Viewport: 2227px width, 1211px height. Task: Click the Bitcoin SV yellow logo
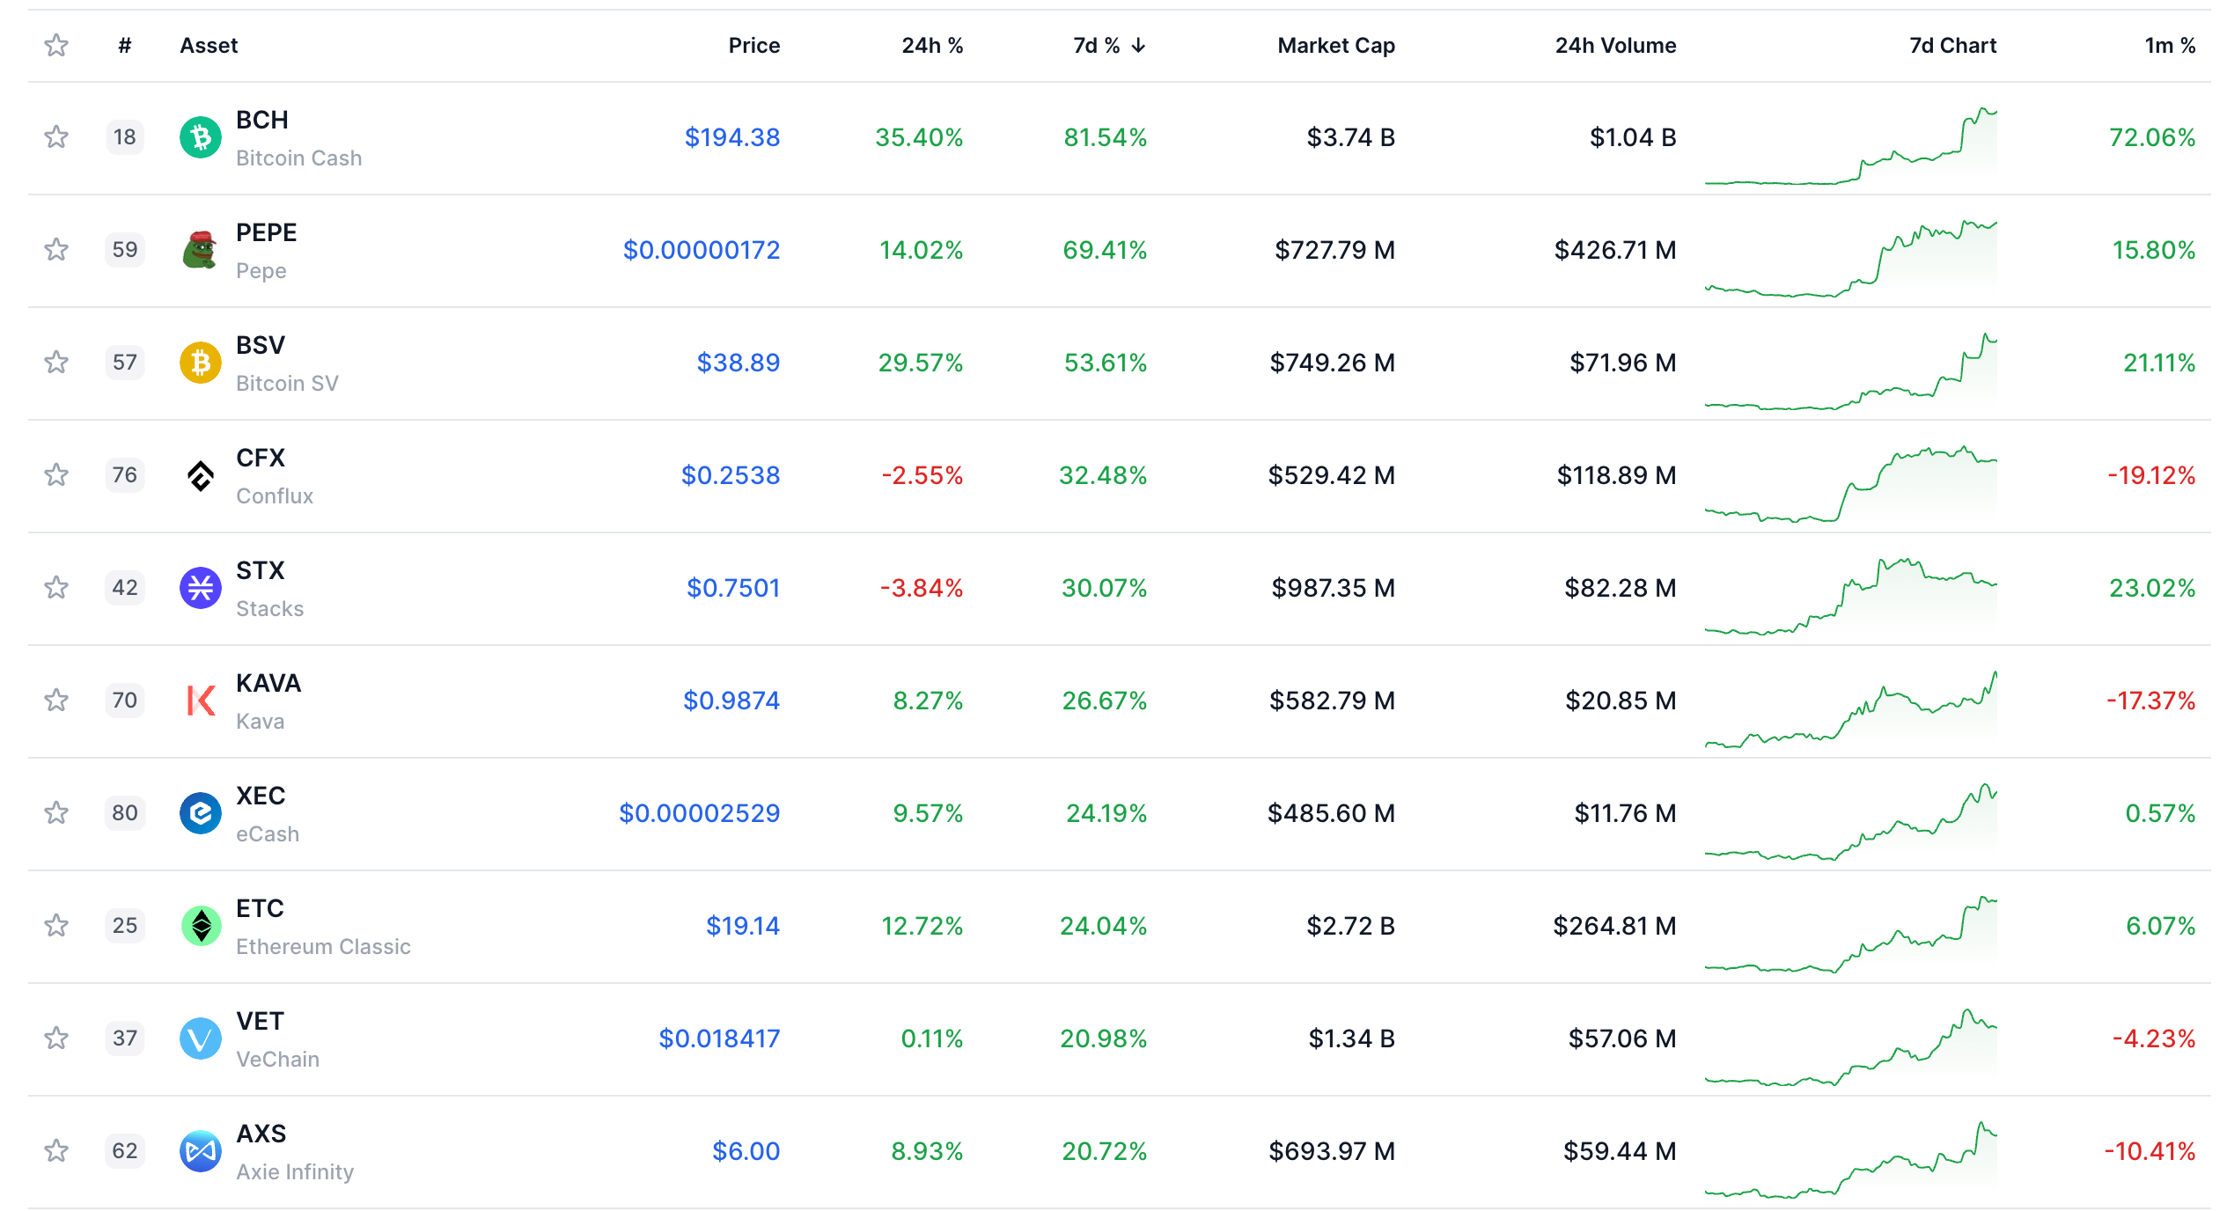pyautogui.click(x=201, y=363)
